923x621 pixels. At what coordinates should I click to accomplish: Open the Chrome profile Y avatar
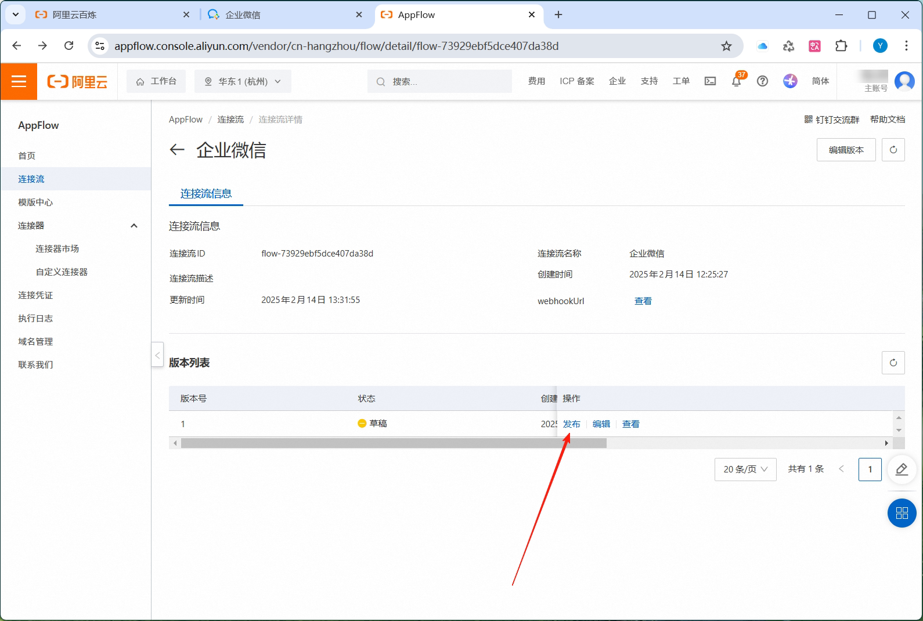pos(880,46)
